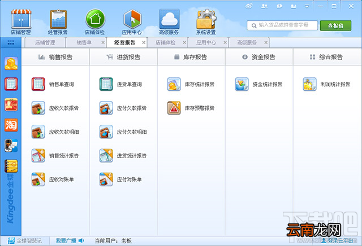Click the 进货报告 column header
Screen dimensions: 362x246
123,57
